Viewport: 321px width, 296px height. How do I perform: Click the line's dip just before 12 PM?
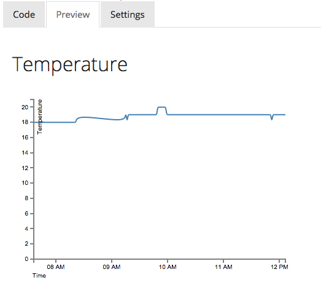point(272,117)
